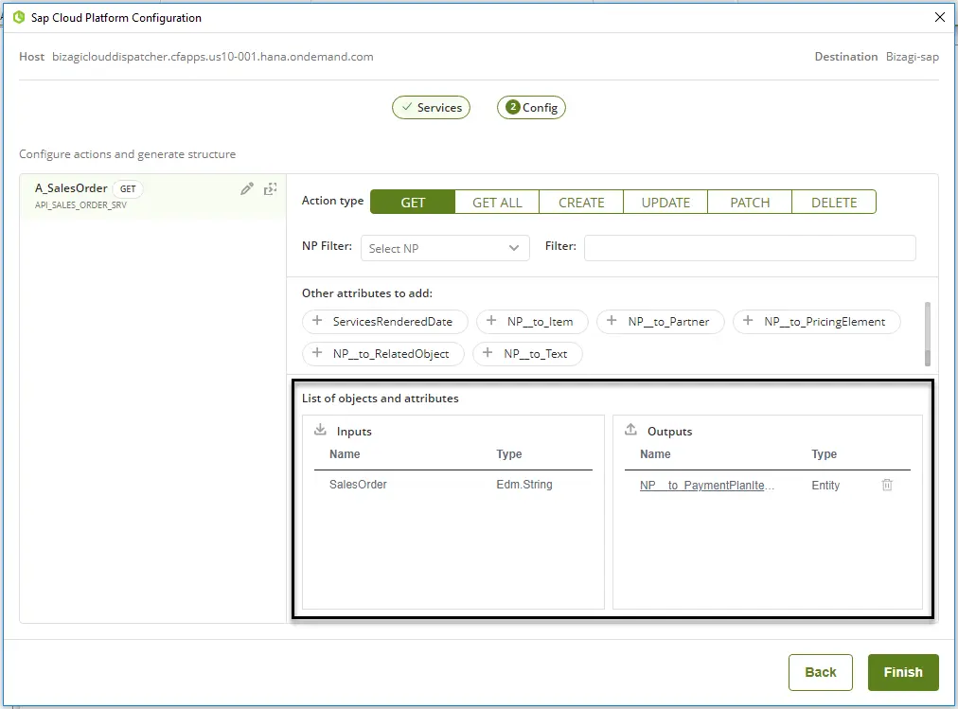Viewport: 958px width, 709px height.
Task: Select the GET action type
Action: [x=413, y=203]
